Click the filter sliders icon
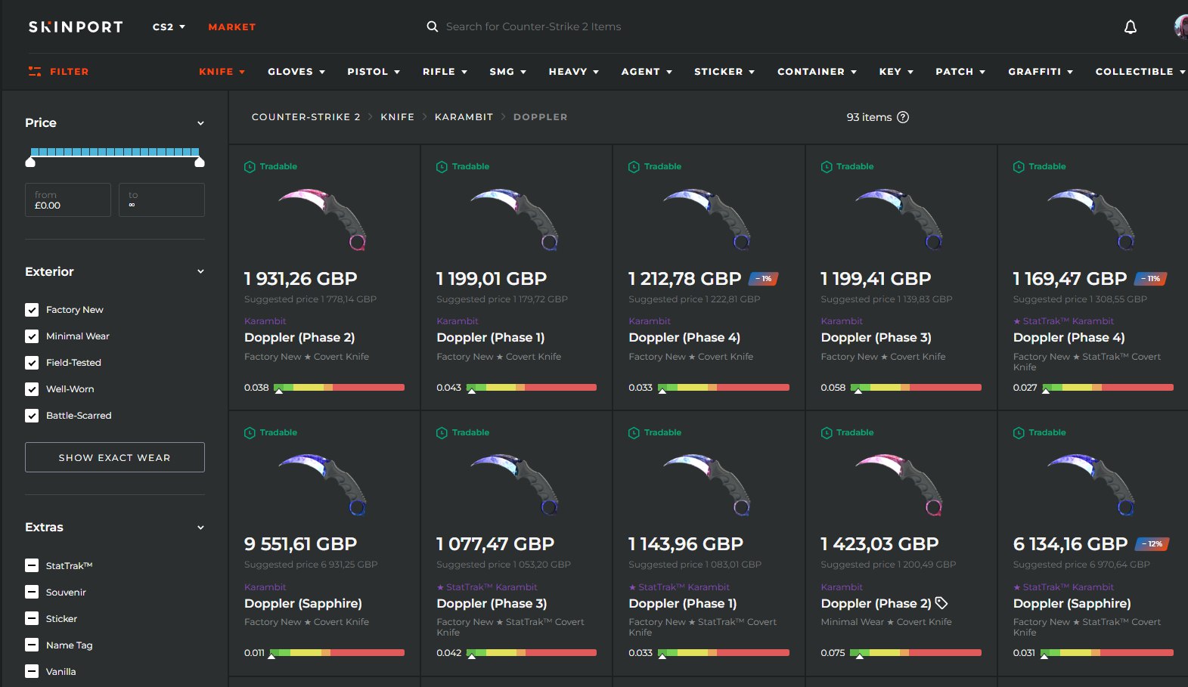Viewport: 1188px width, 687px height. click(x=35, y=71)
